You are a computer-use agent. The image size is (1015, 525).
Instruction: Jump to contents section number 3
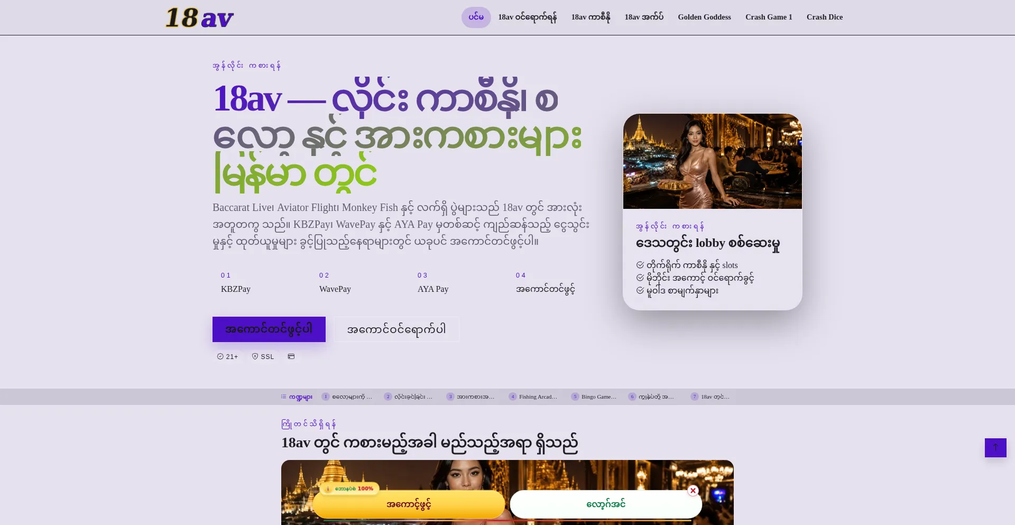pos(471,397)
